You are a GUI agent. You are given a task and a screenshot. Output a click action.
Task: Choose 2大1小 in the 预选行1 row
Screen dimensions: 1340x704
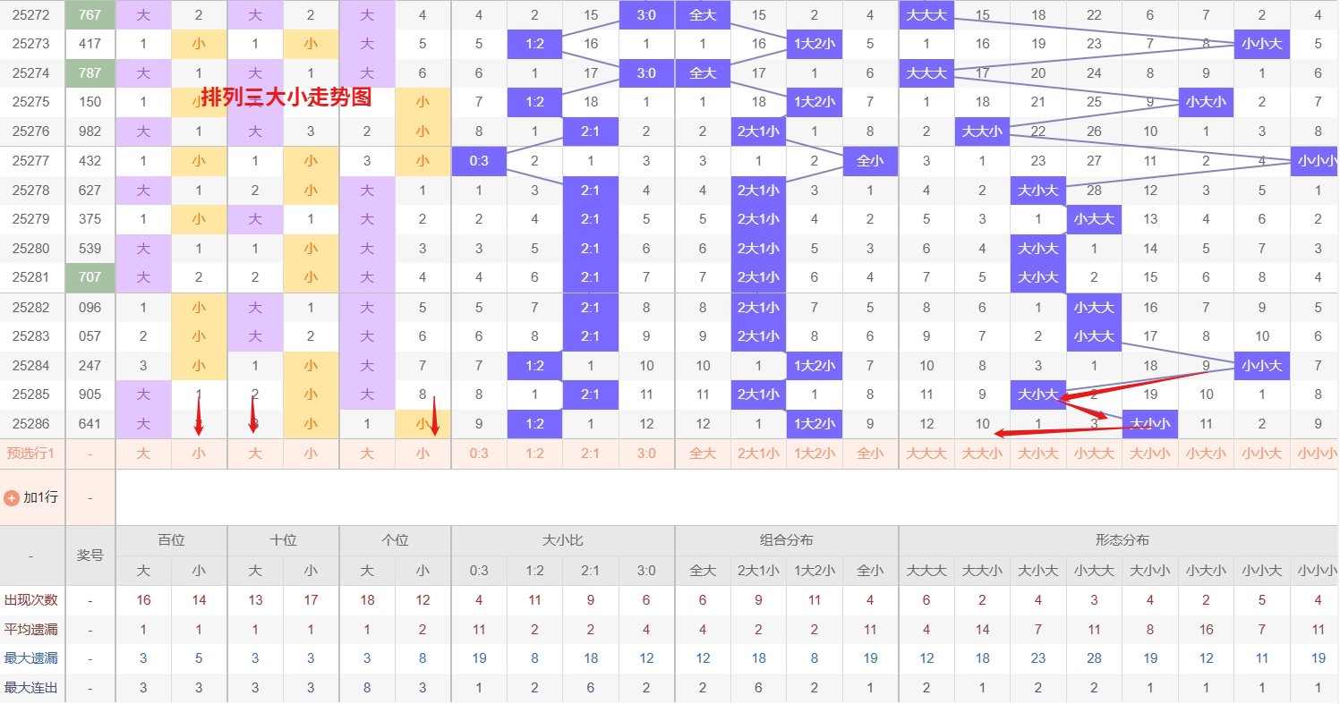[758, 454]
